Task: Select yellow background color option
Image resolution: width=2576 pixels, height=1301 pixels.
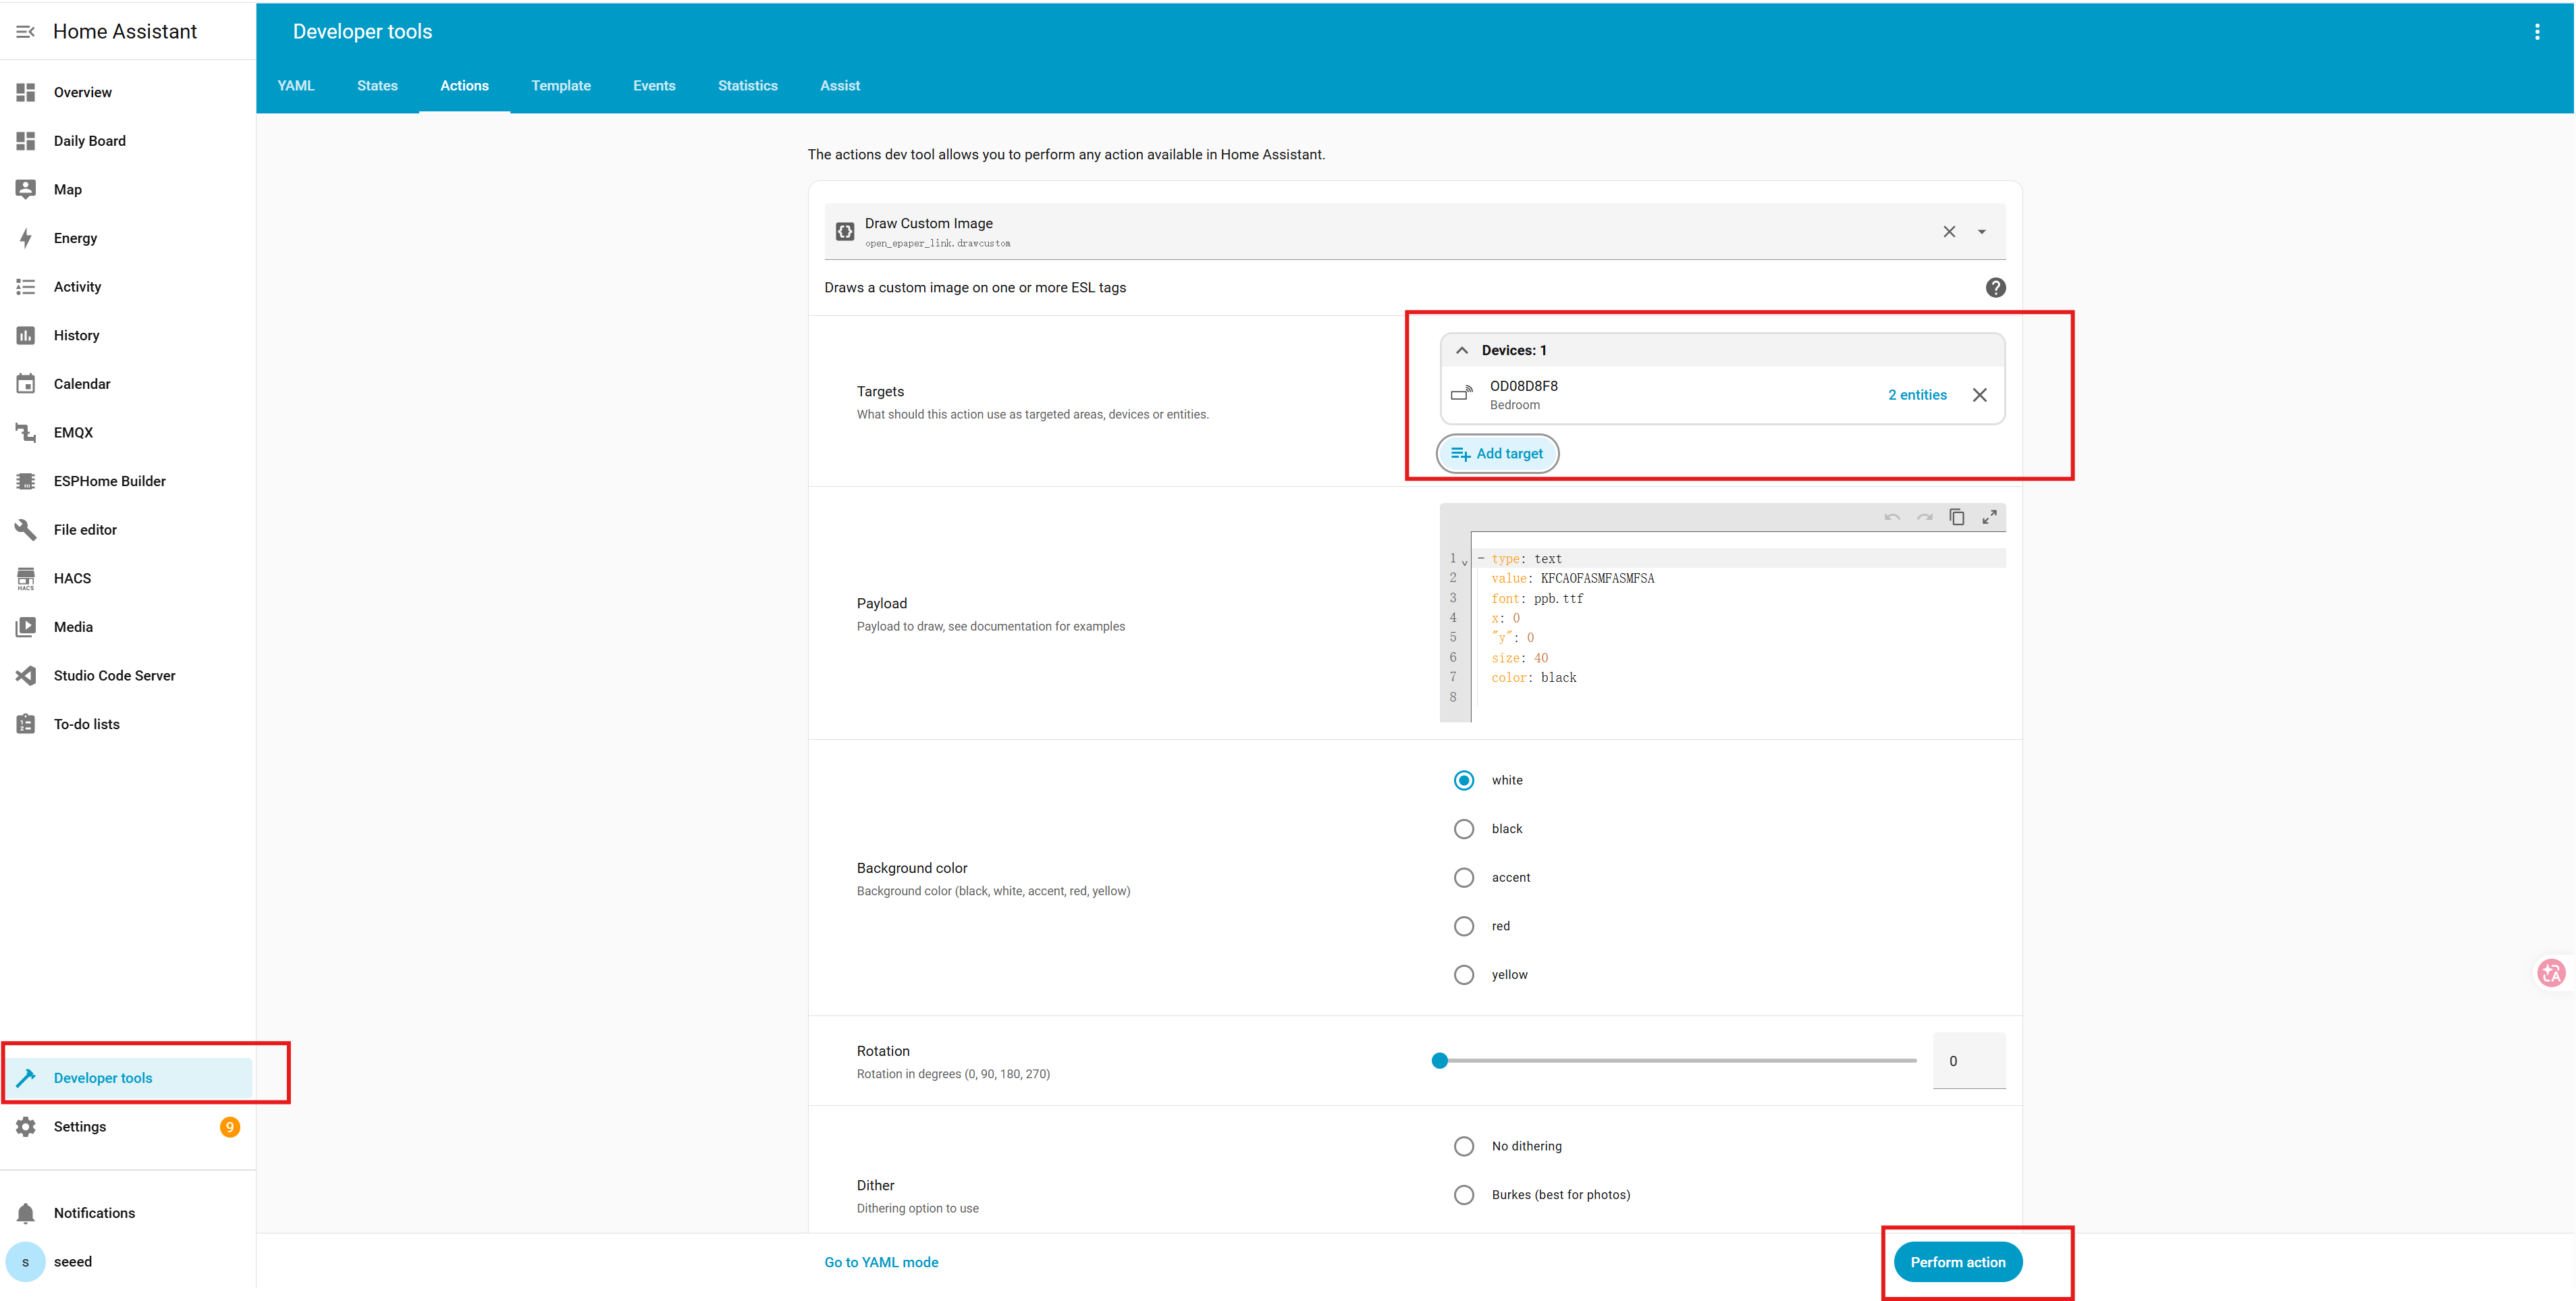Action: pyautogui.click(x=1463, y=975)
